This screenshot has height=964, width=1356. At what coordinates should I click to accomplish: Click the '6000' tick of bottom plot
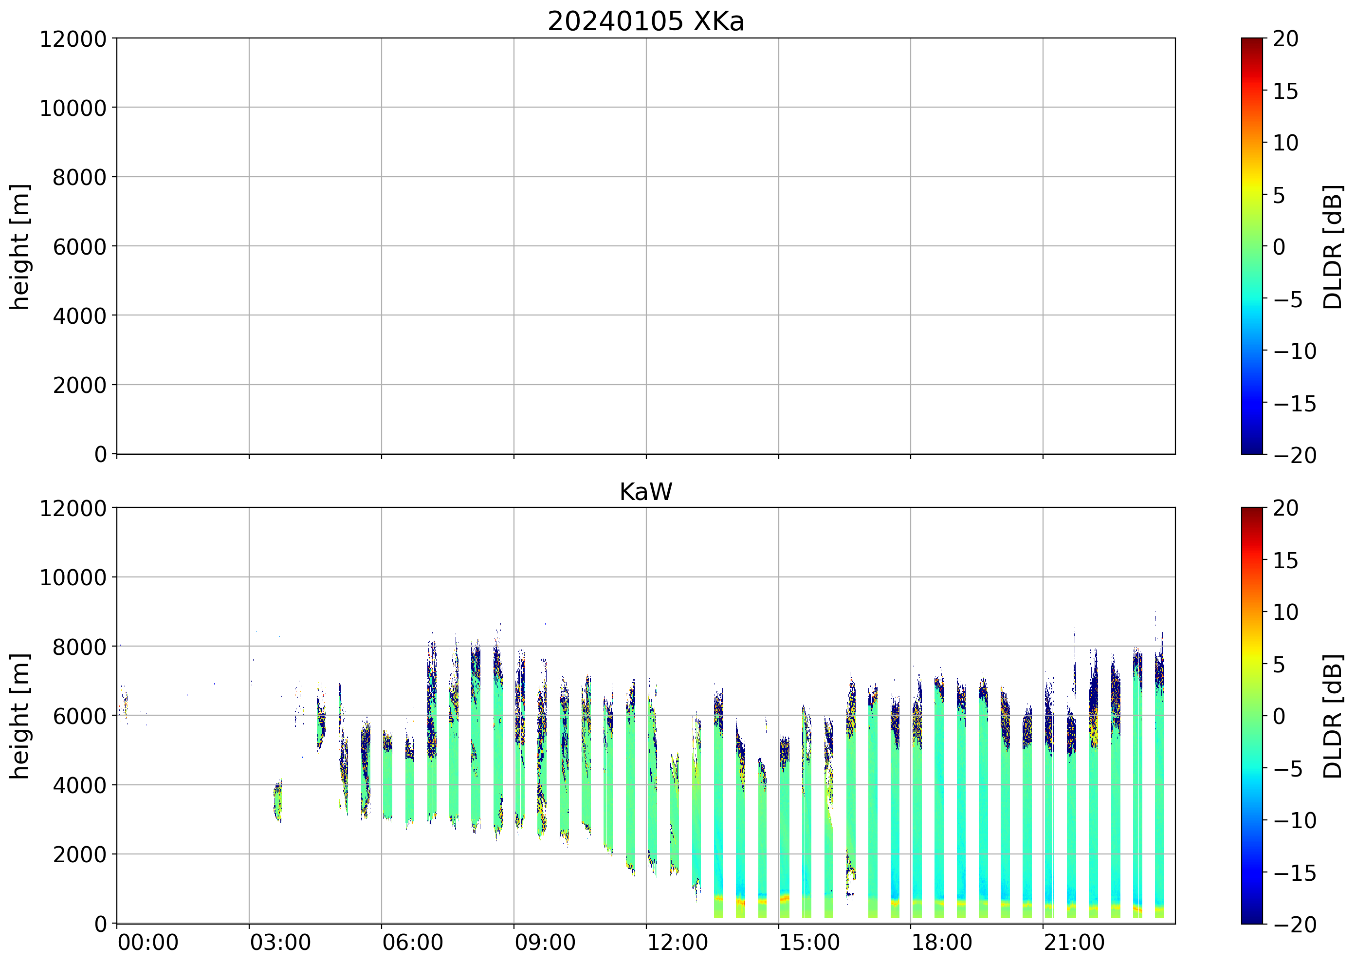point(79,716)
